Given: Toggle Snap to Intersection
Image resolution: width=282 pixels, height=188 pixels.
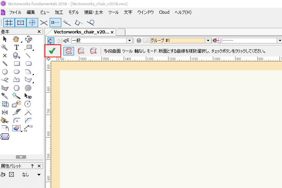Looking at the screenshot, I should click(x=44, y=23).
